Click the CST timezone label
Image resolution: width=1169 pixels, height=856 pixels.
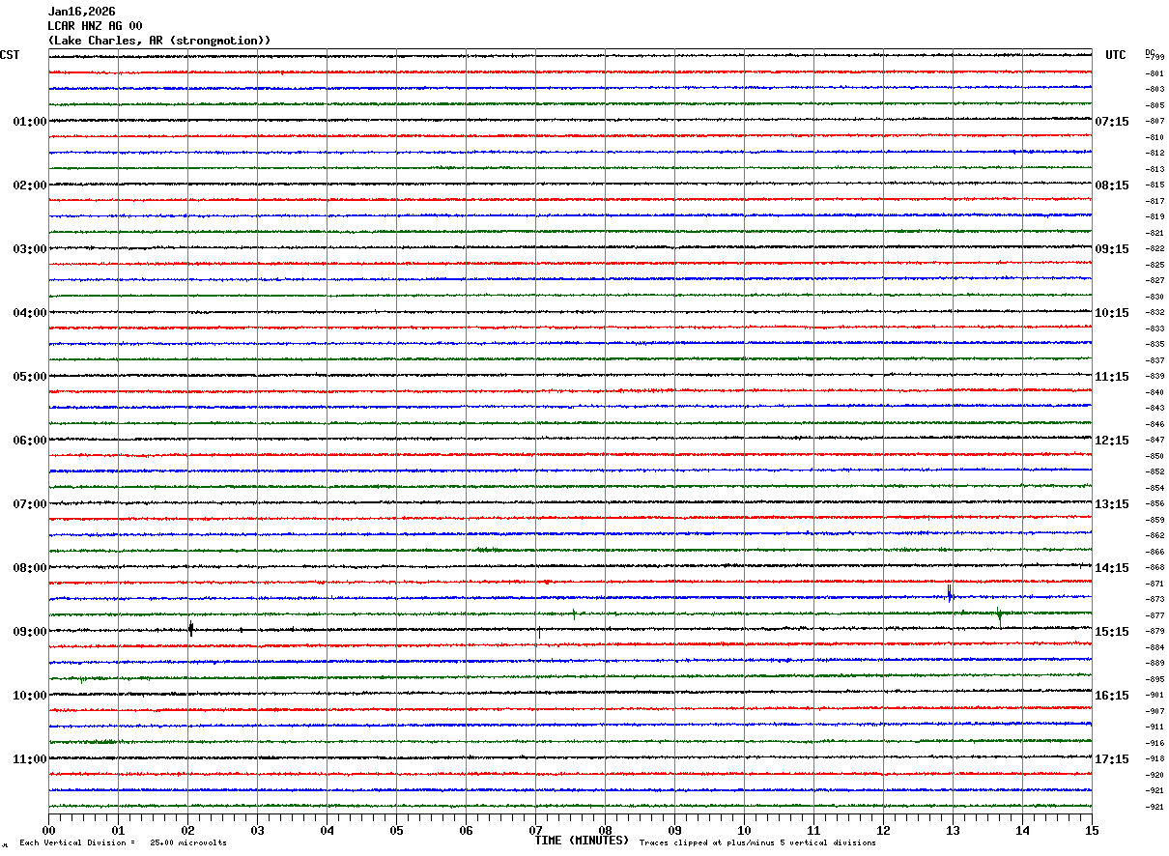point(10,55)
